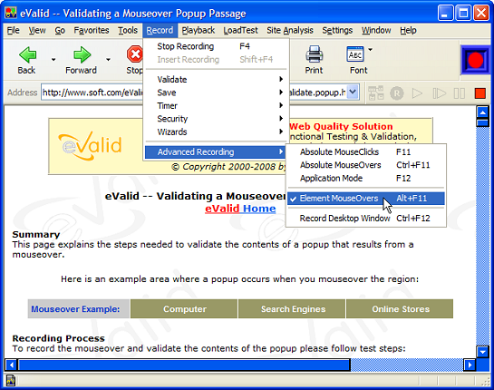Screen dimensions: 494x390
Task: Open the Settings menu
Action: 337,30
